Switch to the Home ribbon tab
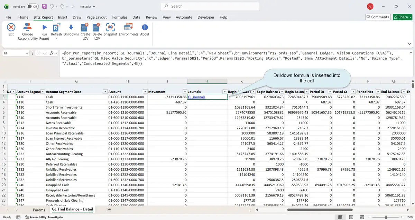Screen dimensions: 415x220 click(23, 17)
